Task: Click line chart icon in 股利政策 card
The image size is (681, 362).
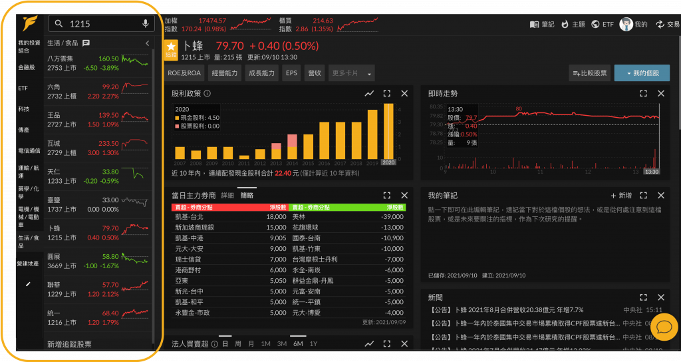Action: (369, 93)
